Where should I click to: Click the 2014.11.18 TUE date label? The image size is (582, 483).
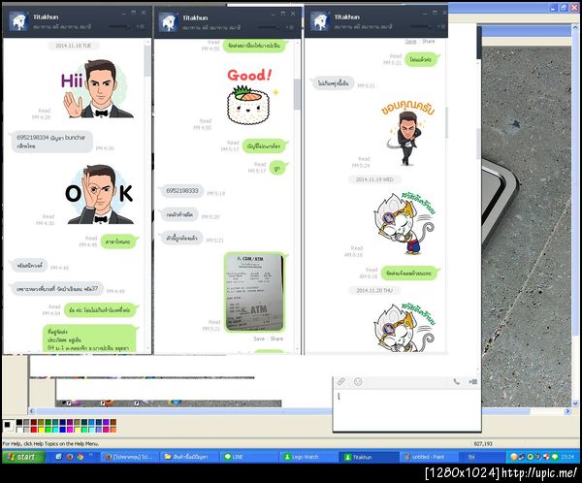pos(73,46)
